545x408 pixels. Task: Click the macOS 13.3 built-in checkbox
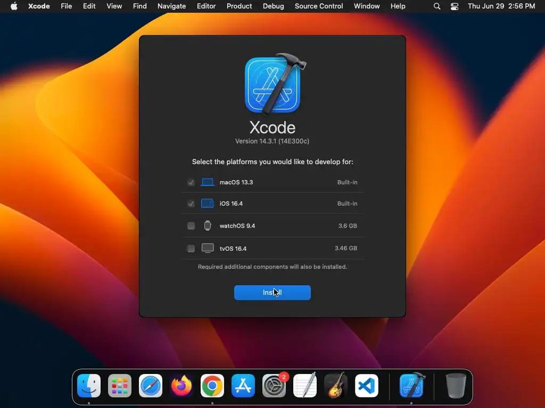pyautogui.click(x=191, y=182)
